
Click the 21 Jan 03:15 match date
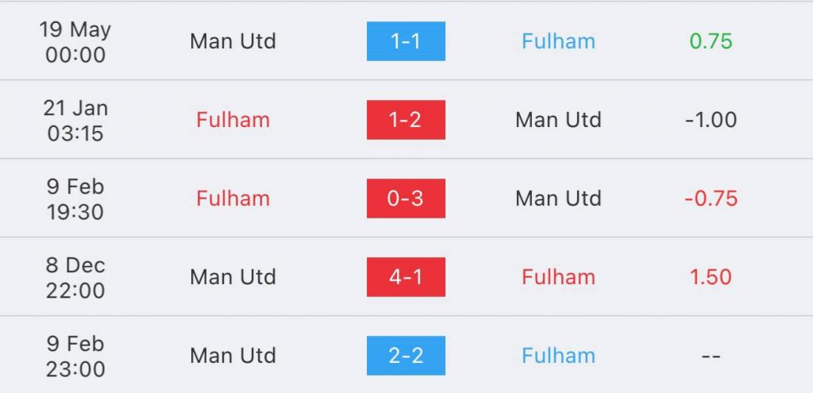75,120
